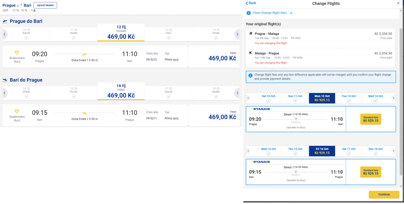The width and height of the screenshot is (404, 204).
Task: Choose Fri 16 Oct return date
Action: 322,151
